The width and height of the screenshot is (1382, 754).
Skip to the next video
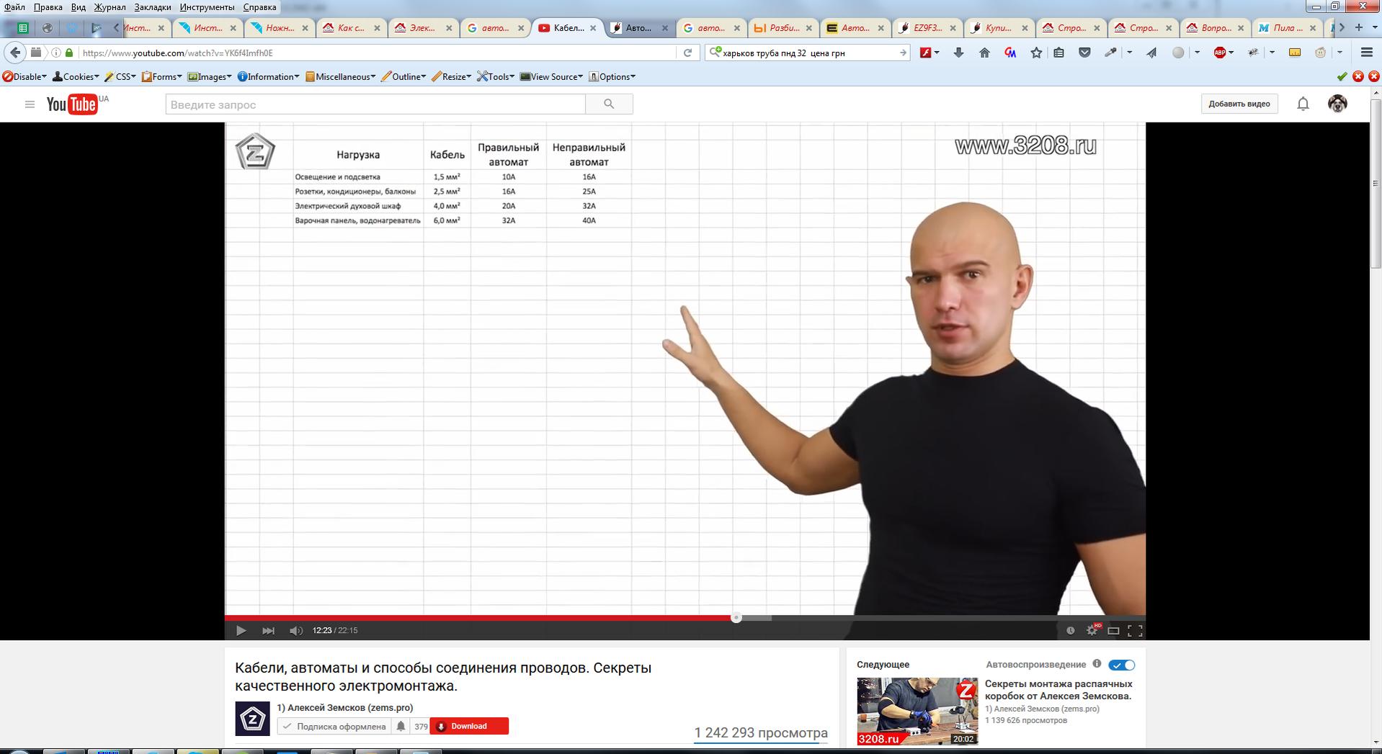coord(268,631)
